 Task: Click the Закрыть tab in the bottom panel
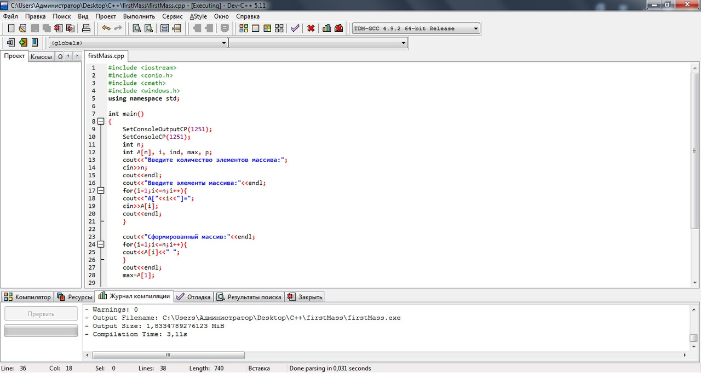(305, 297)
